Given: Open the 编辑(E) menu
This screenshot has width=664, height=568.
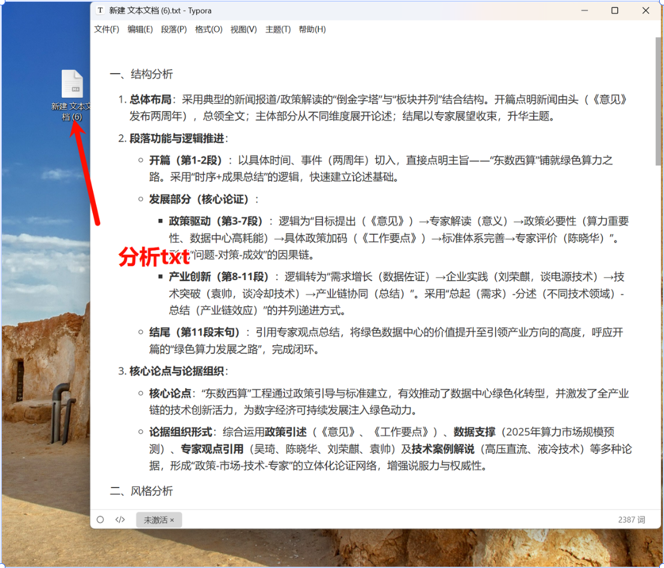Looking at the screenshot, I should [x=140, y=29].
